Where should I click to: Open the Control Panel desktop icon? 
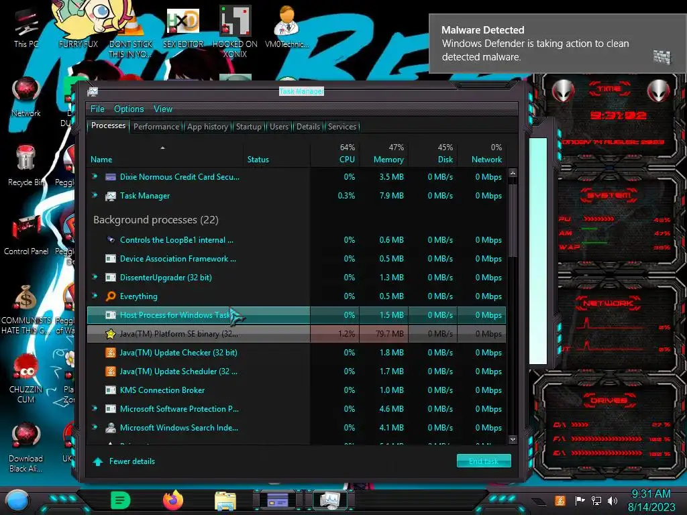coord(26,235)
